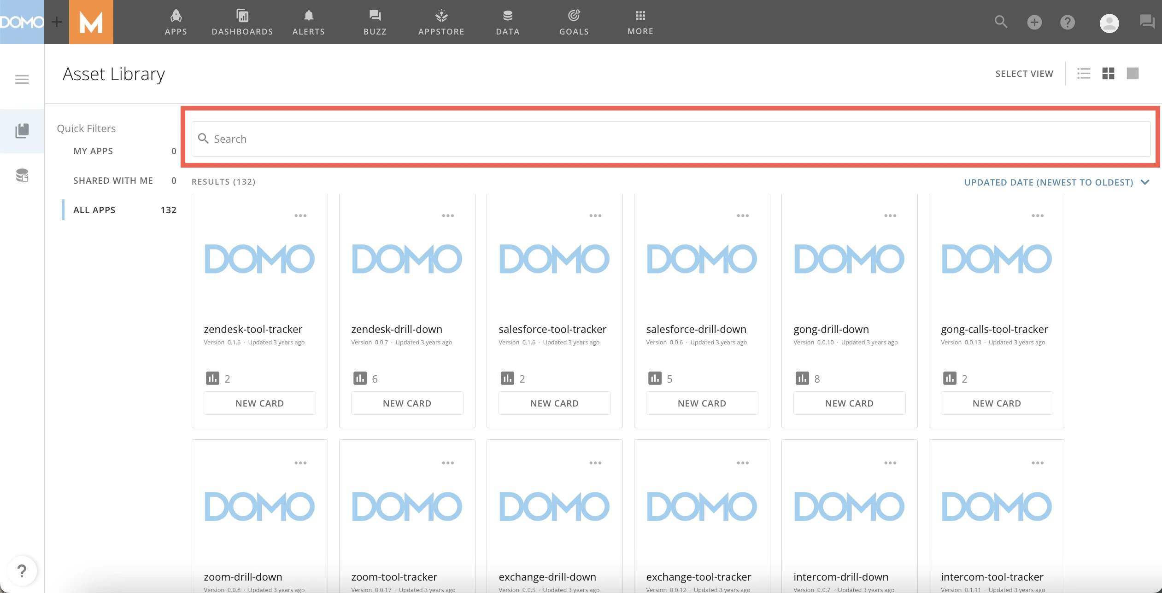Viewport: 1162px width, 593px height.
Task: Open Buzz chat in top navigation
Action: click(375, 22)
